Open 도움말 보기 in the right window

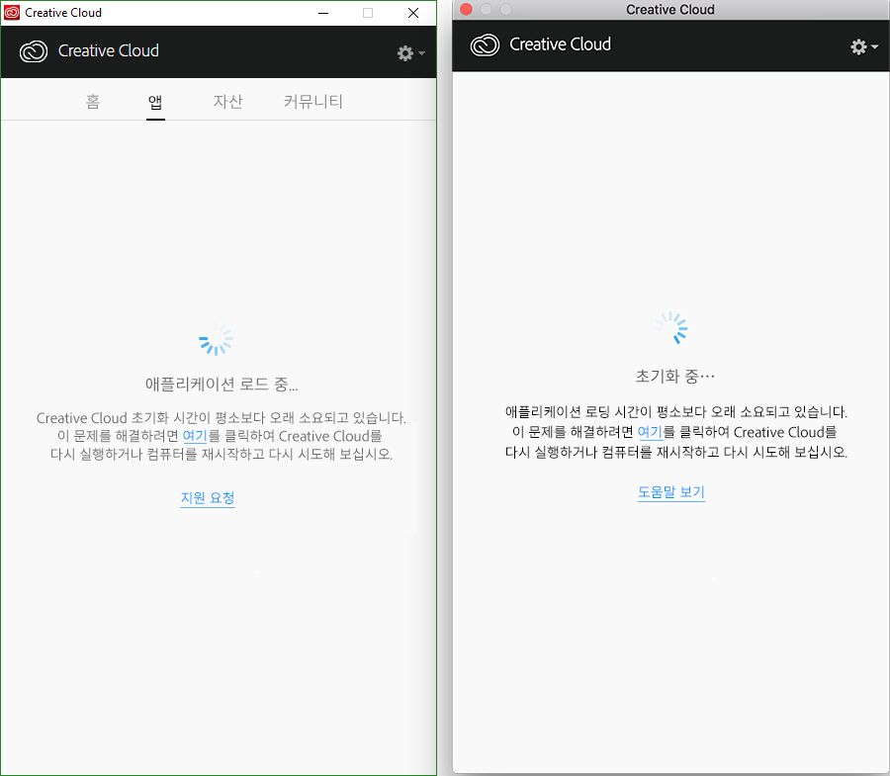tap(670, 491)
